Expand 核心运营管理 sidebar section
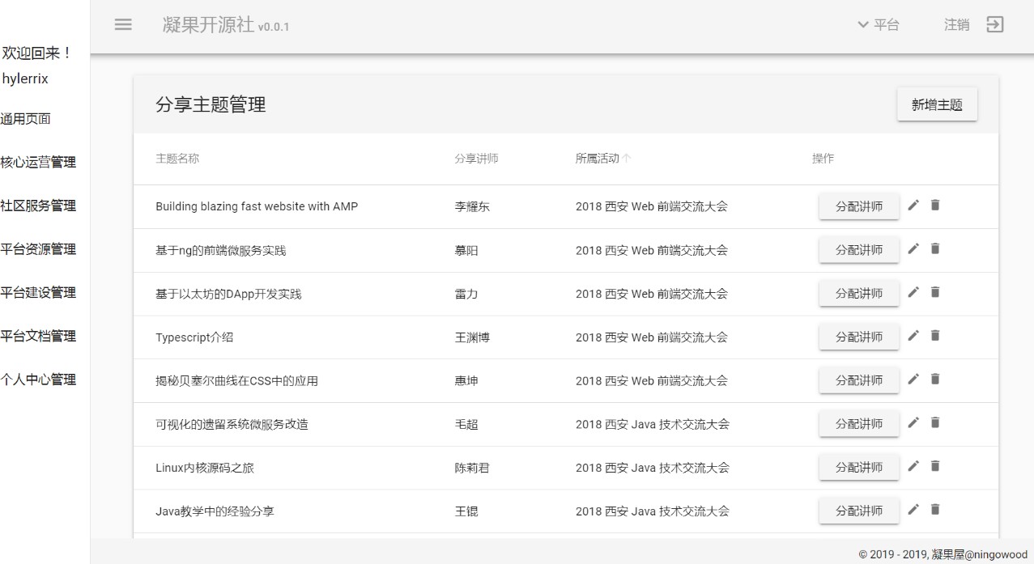Viewport: 1034px width, 564px height. click(x=38, y=163)
